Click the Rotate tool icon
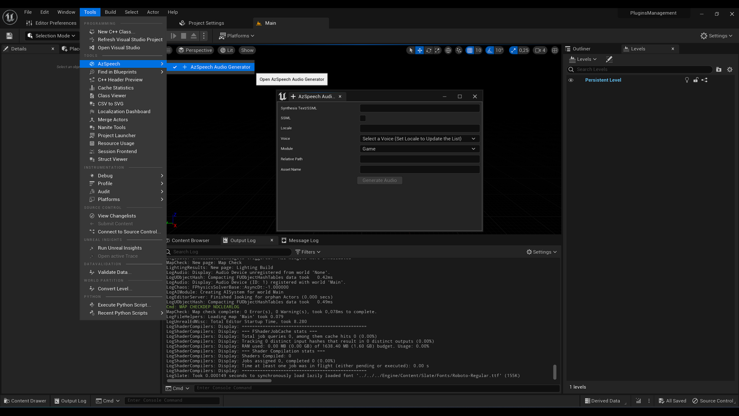 (x=428, y=50)
